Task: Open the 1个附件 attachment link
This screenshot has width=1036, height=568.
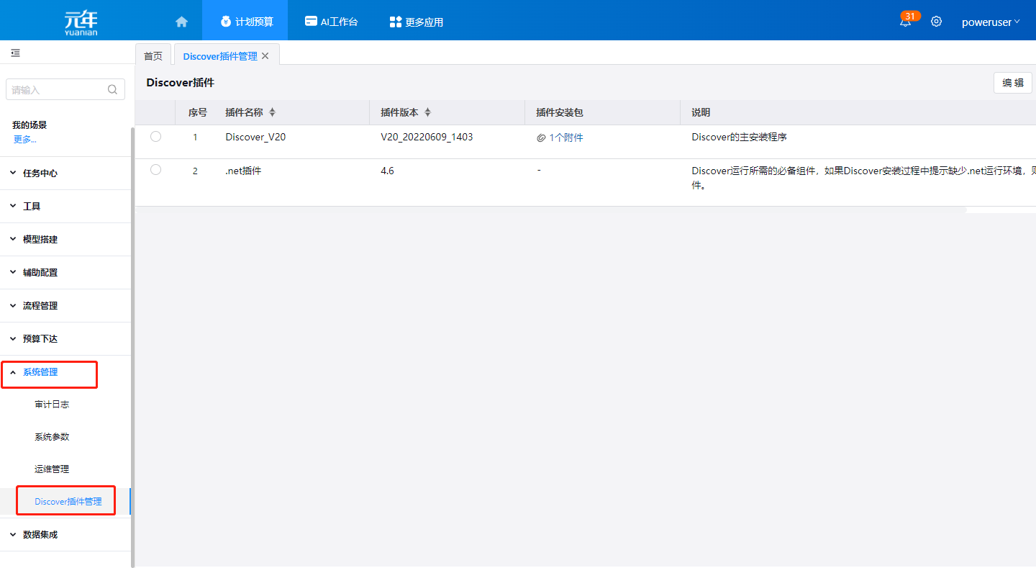Action: [565, 138]
